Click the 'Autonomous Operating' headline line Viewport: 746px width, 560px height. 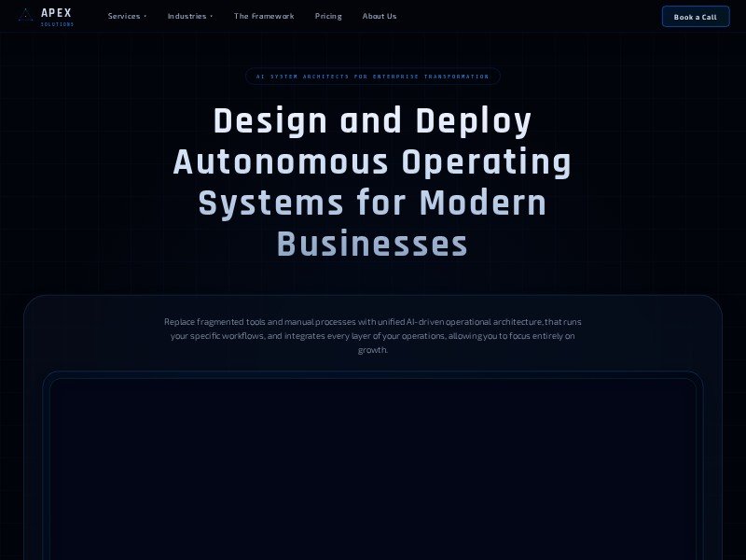point(373,162)
